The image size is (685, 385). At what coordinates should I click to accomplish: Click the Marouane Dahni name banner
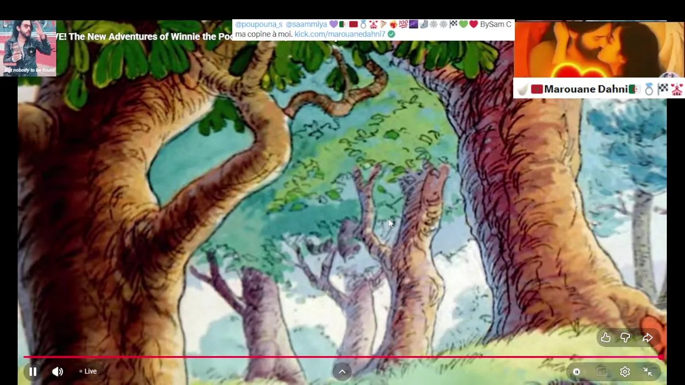(x=599, y=89)
